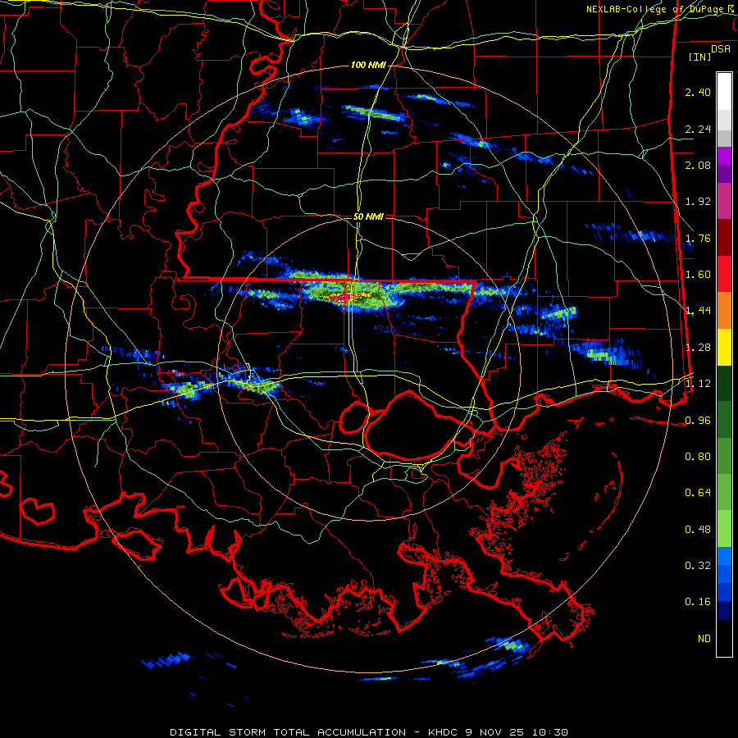Click the 1.60 scale value
Image resolution: width=738 pixels, height=738 pixels.
coord(698,275)
